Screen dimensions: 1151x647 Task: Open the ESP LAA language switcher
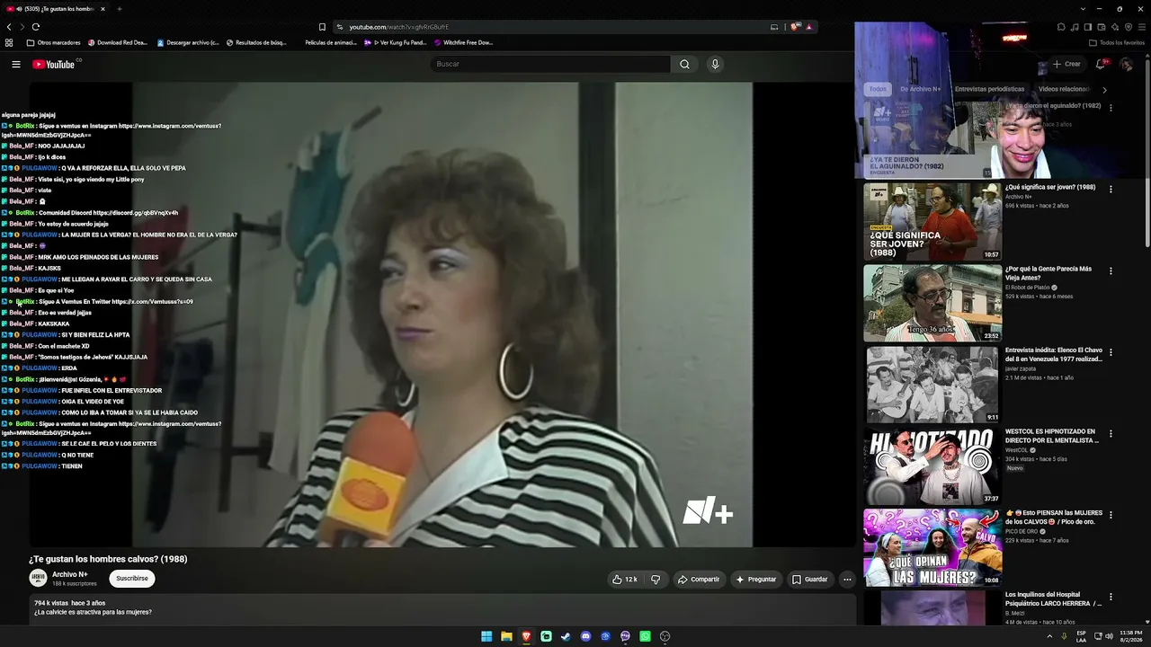(x=1082, y=636)
